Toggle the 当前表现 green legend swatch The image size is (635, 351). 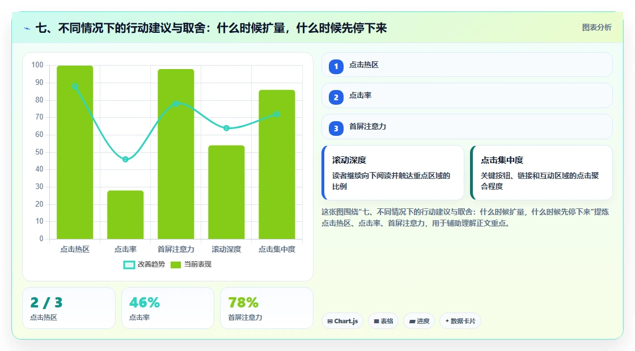point(175,265)
